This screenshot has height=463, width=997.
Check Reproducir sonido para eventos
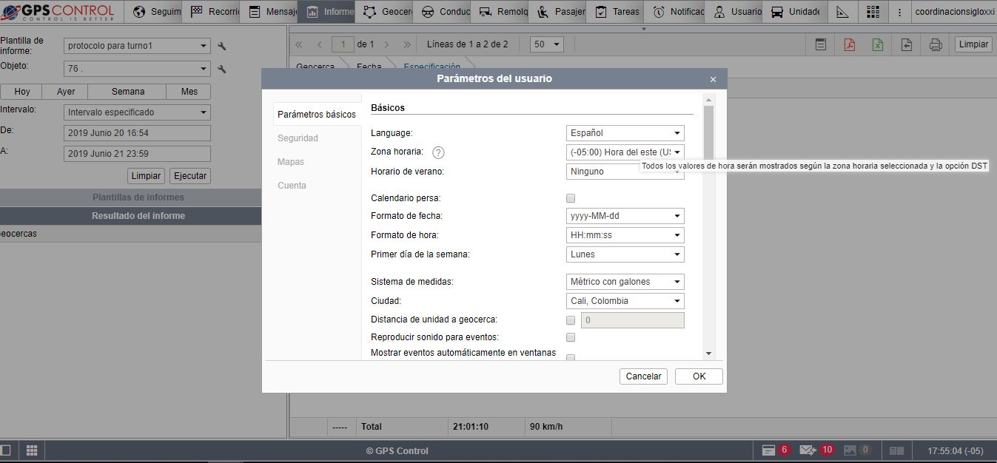coord(571,337)
